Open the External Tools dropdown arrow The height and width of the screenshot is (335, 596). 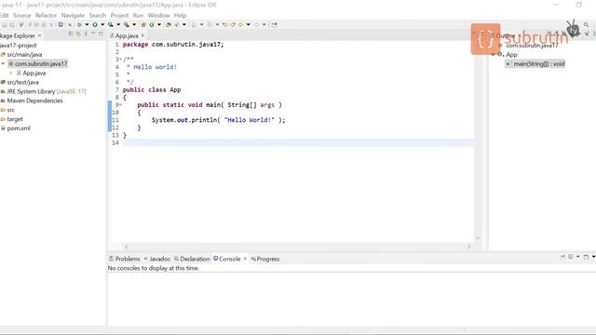tap(134, 25)
